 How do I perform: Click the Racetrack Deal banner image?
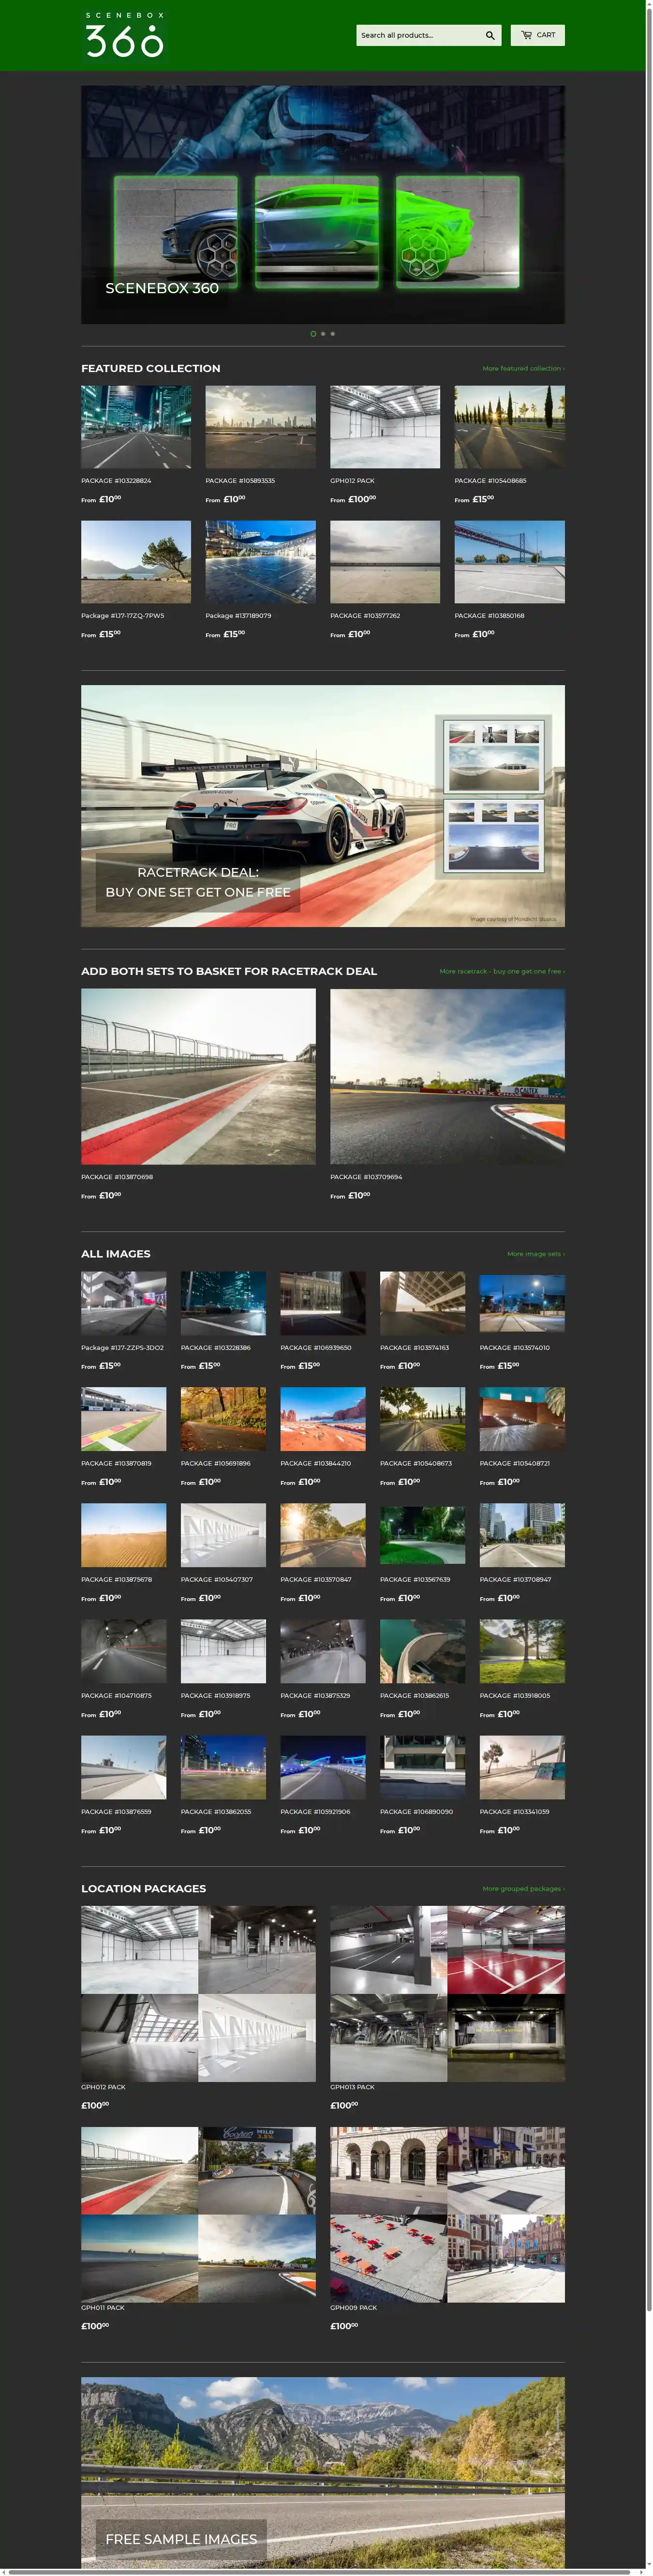click(323, 806)
